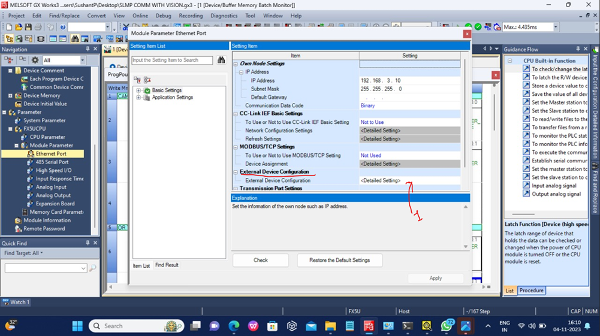This screenshot has width=600, height=336.
Task: Open the Convert menu
Action: (97, 16)
